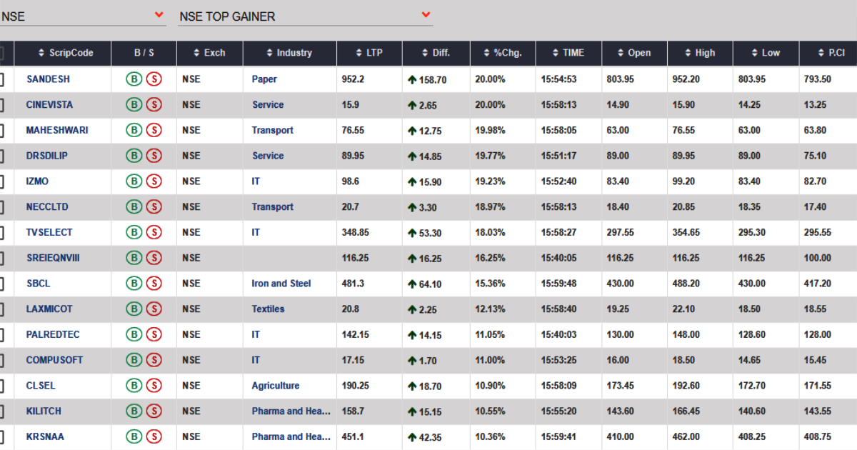Click the Iron and Steel industry link
The image size is (857, 450).
281,284
